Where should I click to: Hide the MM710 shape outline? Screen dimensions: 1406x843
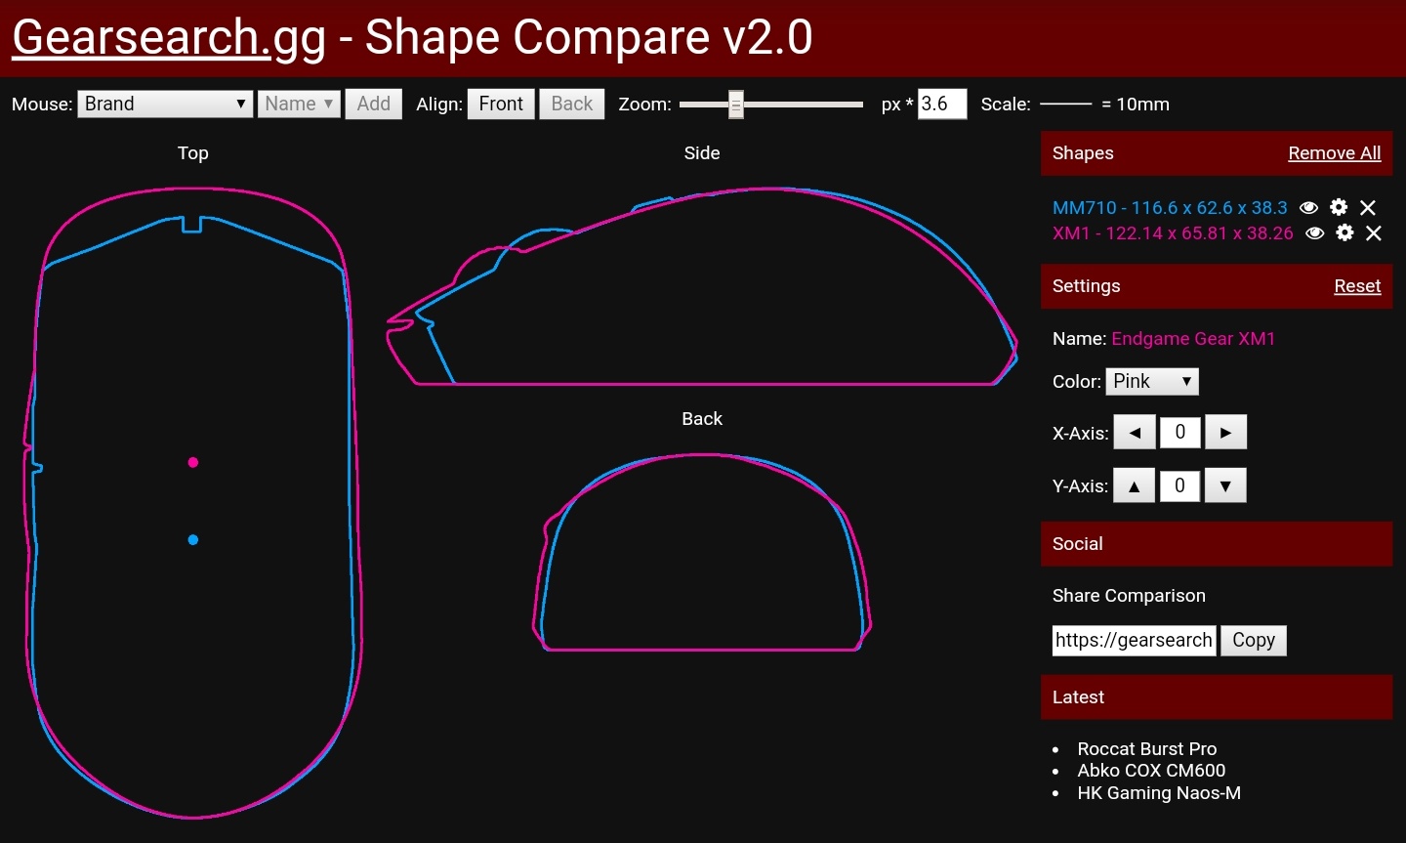(x=1309, y=207)
